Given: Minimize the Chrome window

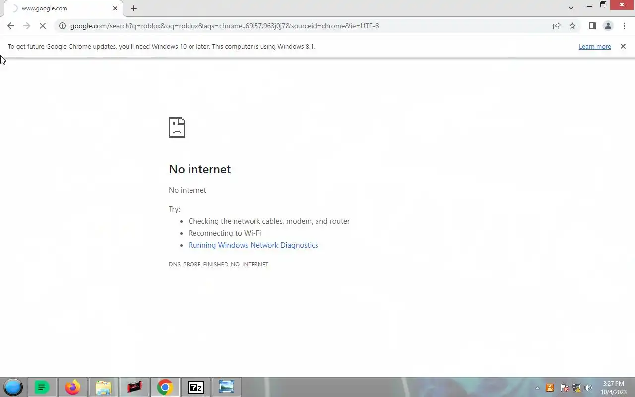Looking at the screenshot, I should pyautogui.click(x=589, y=6).
